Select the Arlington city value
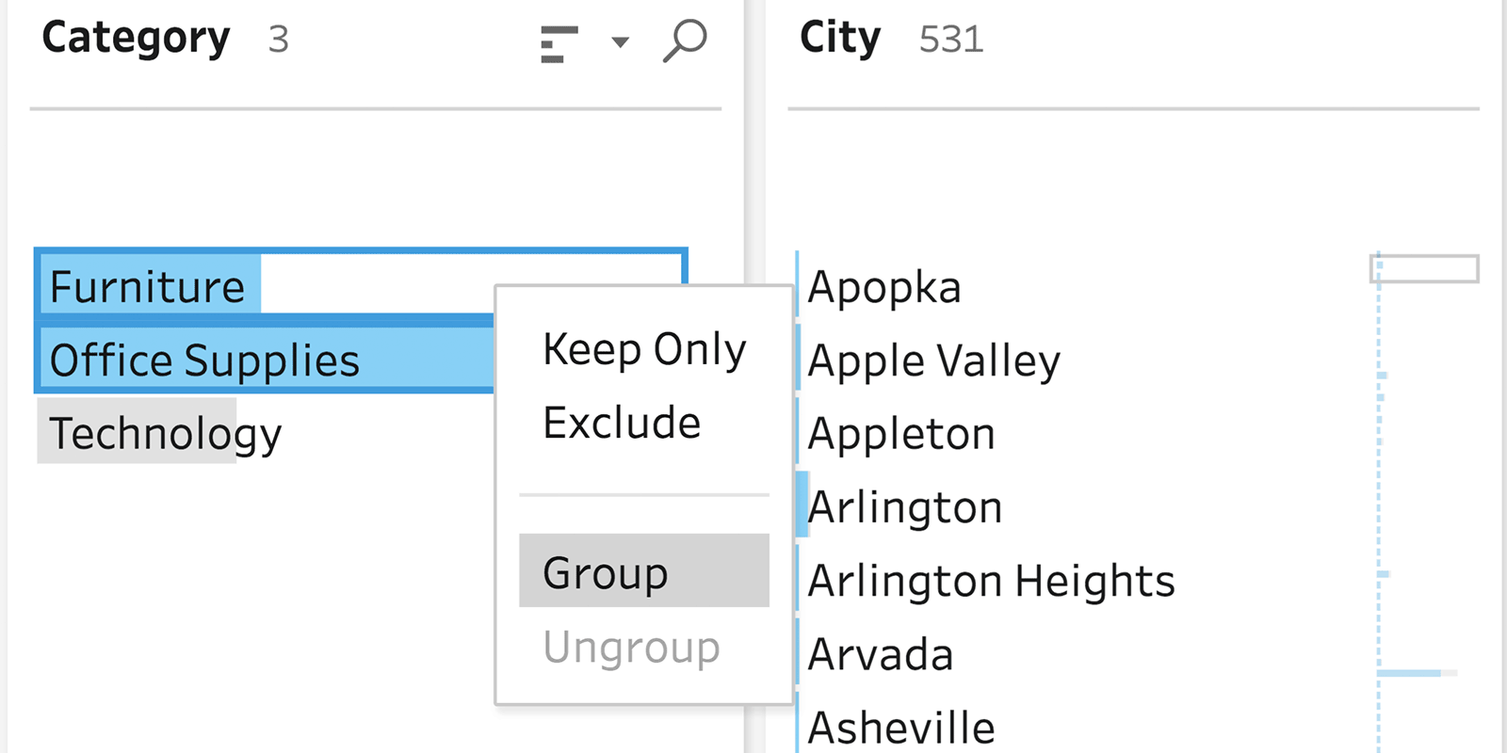The height and width of the screenshot is (753, 1507). 905,507
